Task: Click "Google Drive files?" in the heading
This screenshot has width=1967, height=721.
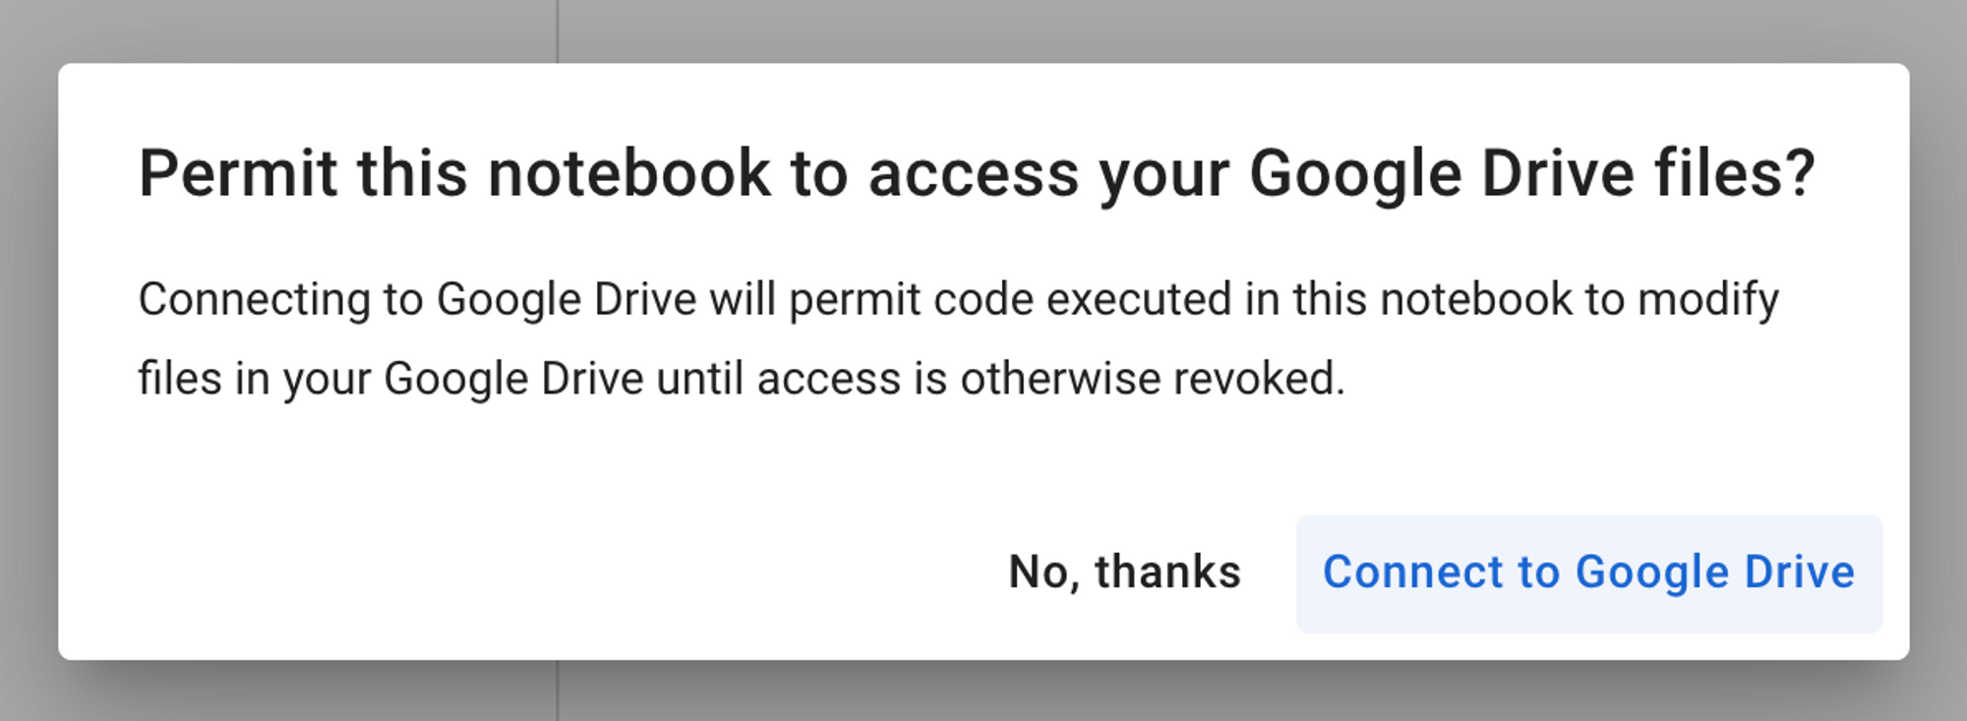Action: coord(1531,174)
